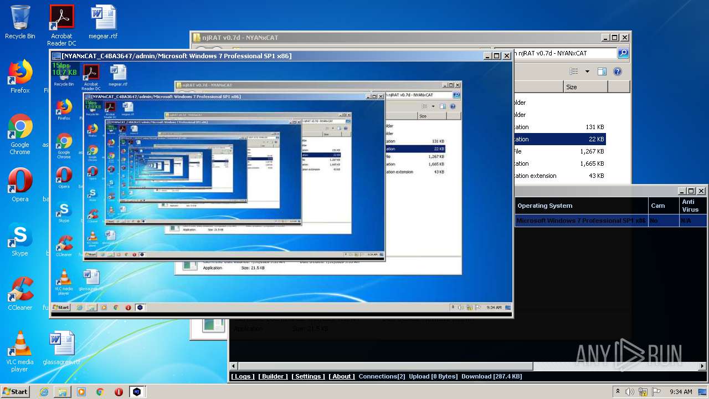
Task: Launch VLC media player from the local desktop
Action: click(20, 351)
